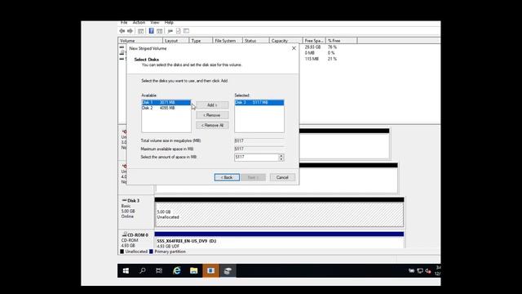Select SSS_X64FREE_EN-US_DV9 (D:) volume
Screen dimensions: 522x294
coord(279,243)
